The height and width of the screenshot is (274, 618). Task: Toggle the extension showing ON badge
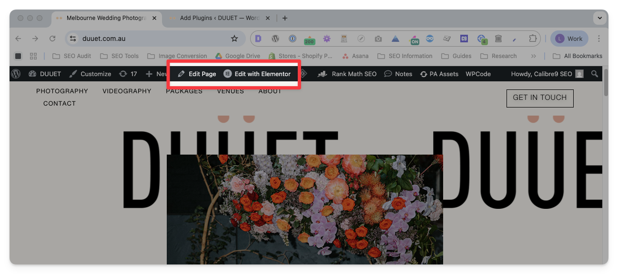pyautogui.click(x=414, y=39)
